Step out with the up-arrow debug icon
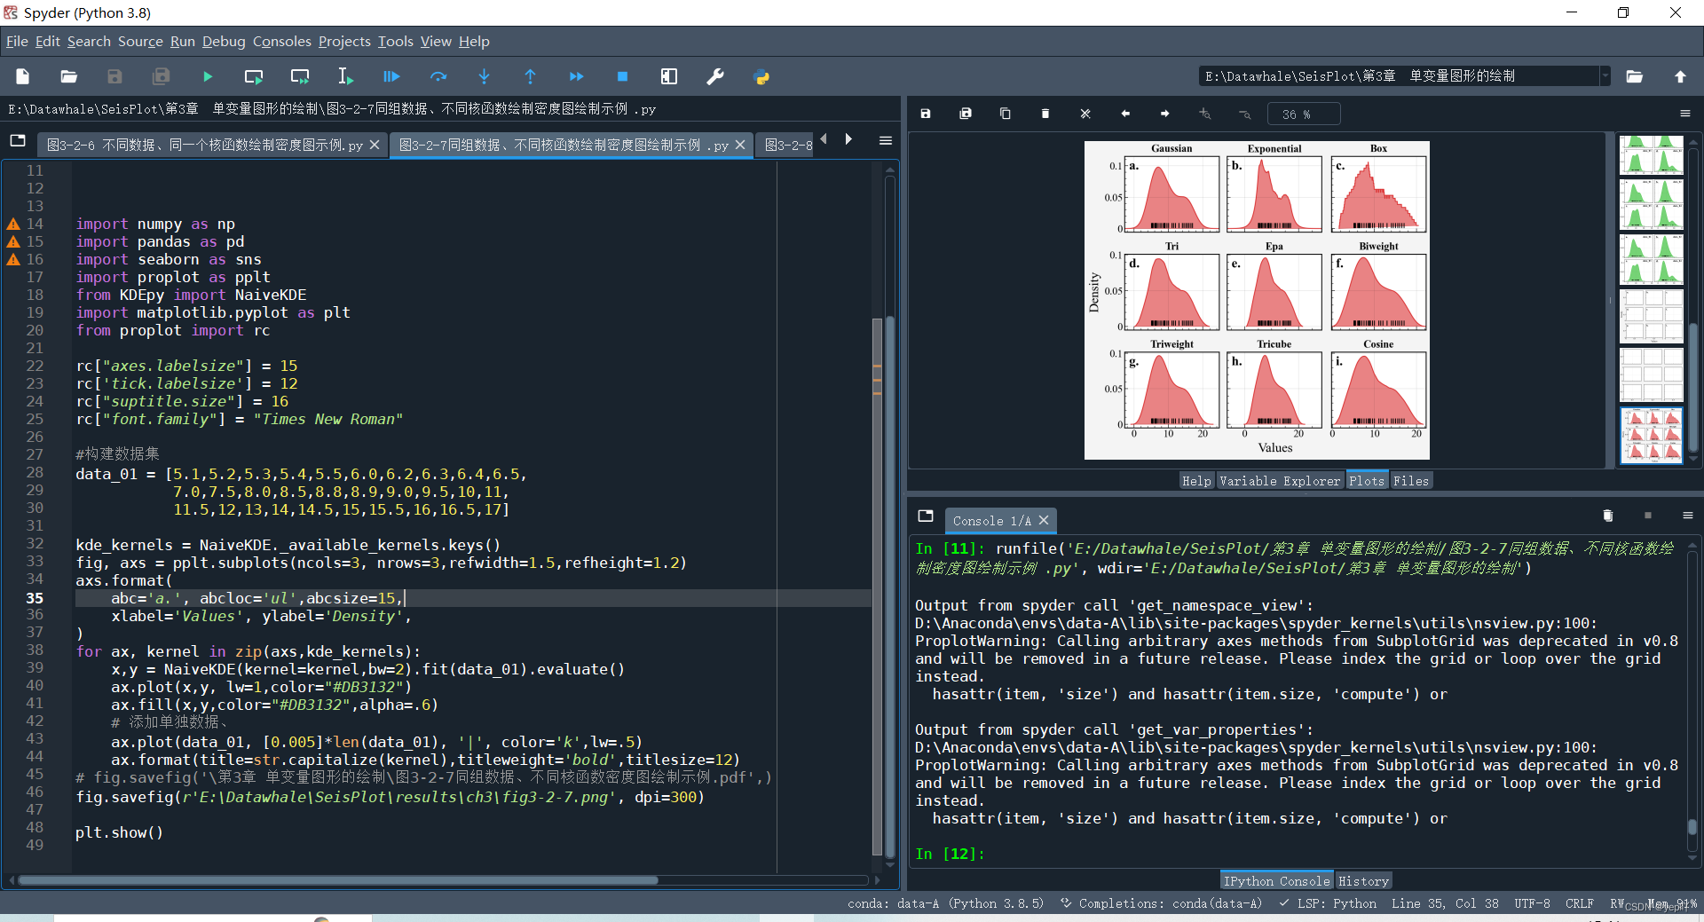The width and height of the screenshot is (1704, 922). [x=531, y=77]
